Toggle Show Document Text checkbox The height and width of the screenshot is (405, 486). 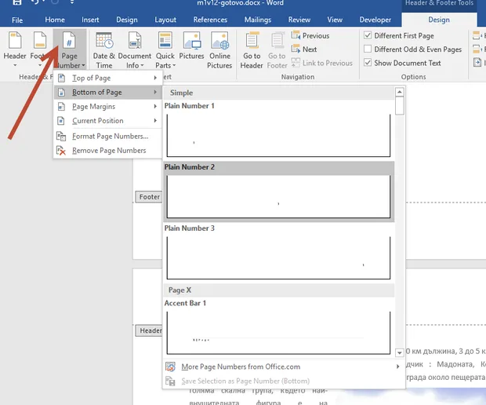[x=368, y=63]
